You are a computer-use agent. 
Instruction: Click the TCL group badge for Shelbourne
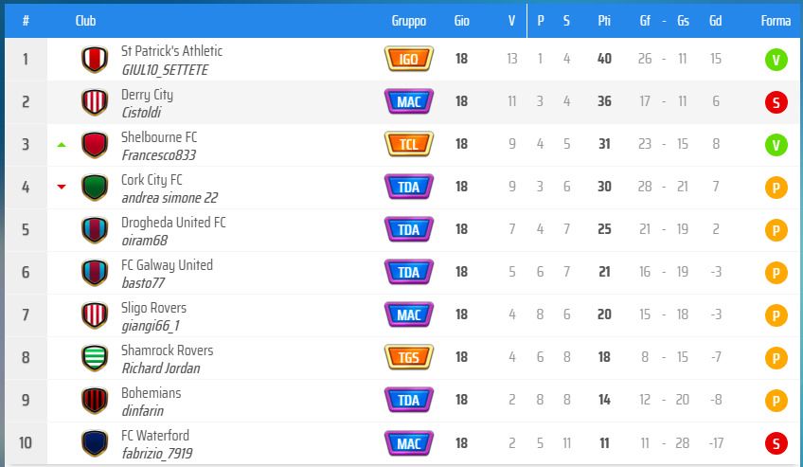click(409, 144)
